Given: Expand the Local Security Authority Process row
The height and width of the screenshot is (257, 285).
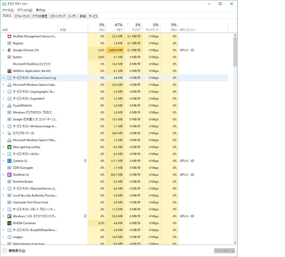Looking at the screenshot, I should (x=3, y=196).
